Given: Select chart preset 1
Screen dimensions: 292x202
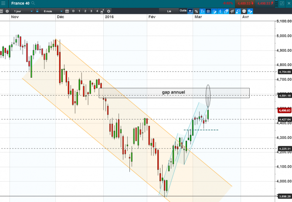Looking at the screenshot, I should click(79, 11).
